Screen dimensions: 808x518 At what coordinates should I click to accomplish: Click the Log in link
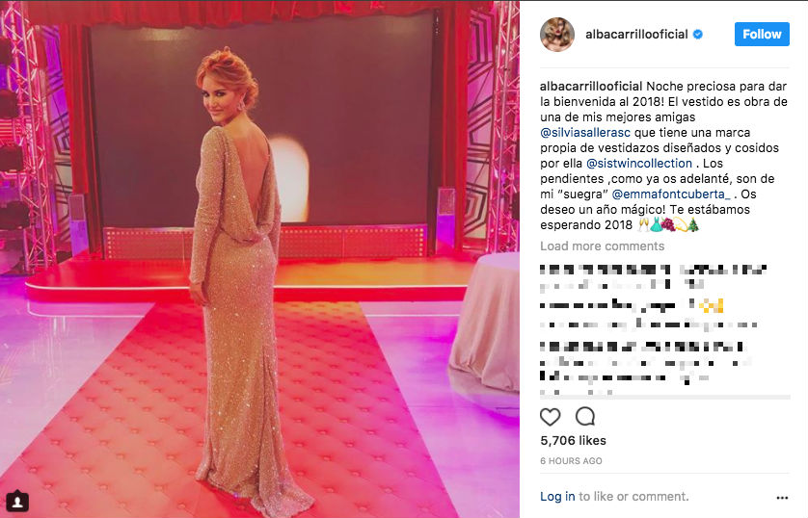click(x=557, y=497)
